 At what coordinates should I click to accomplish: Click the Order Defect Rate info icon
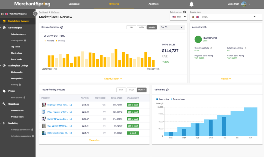tap(211, 48)
